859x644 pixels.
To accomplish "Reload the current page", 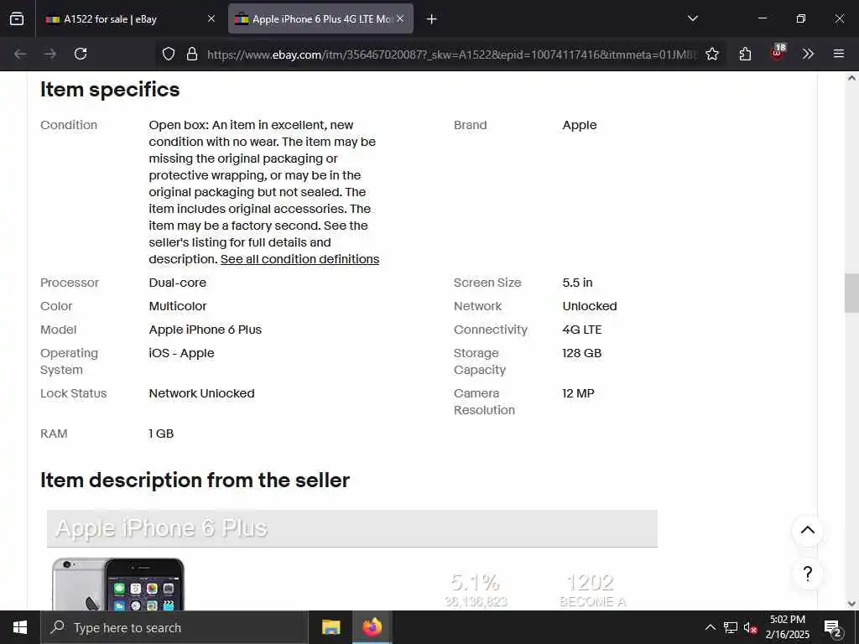I will 81,54.
